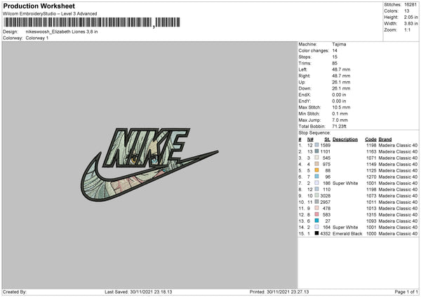Click the Production Worksheet title

(39, 6)
